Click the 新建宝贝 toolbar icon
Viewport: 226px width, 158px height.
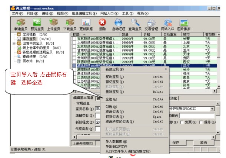pos(21,22)
